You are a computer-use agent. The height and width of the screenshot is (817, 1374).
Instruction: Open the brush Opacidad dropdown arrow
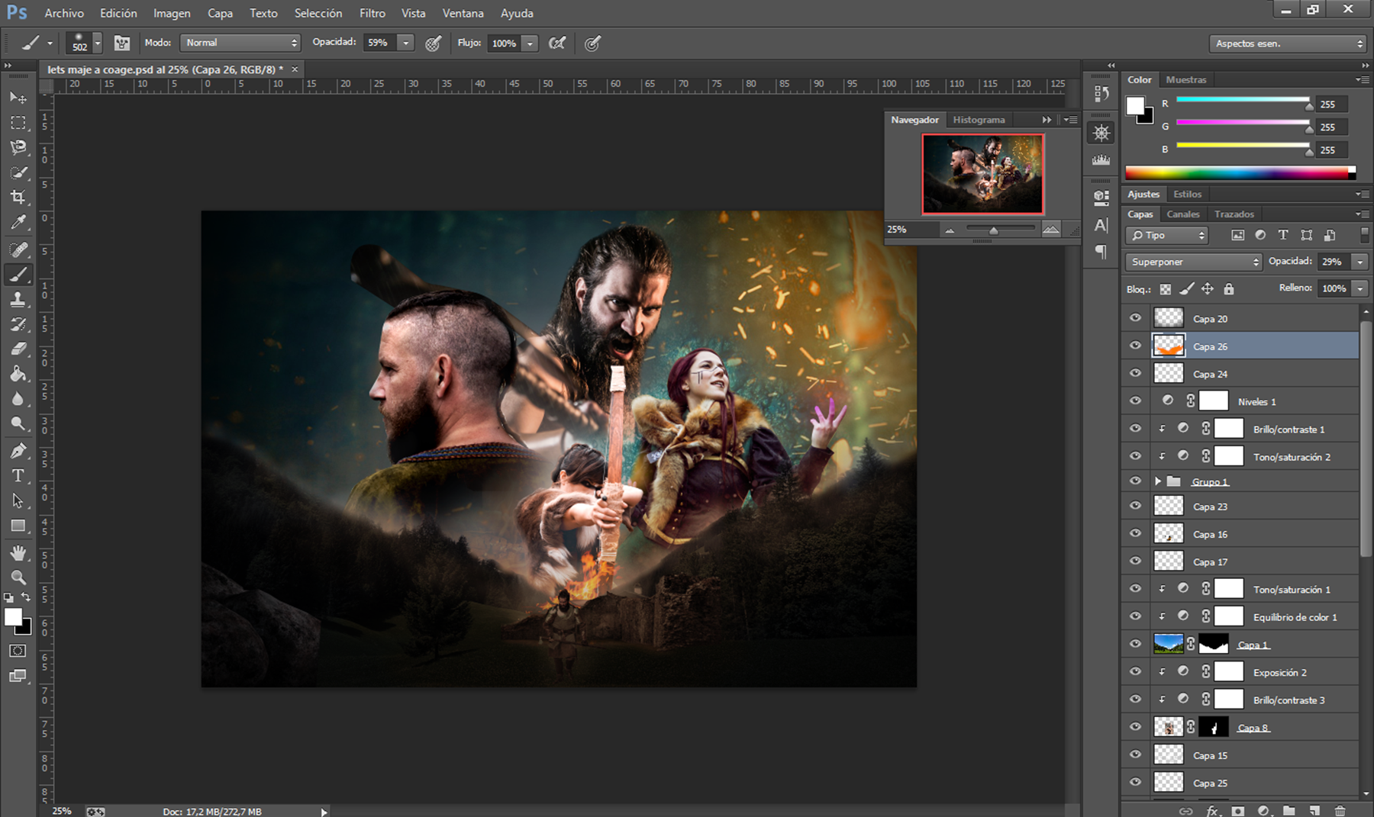(x=407, y=43)
